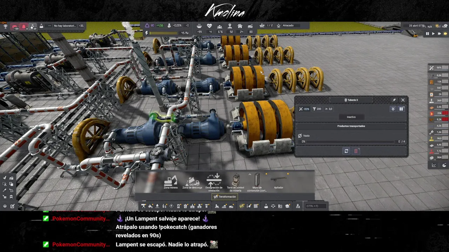Click the sun weather icon
The image size is (449, 252).
click(x=437, y=26)
